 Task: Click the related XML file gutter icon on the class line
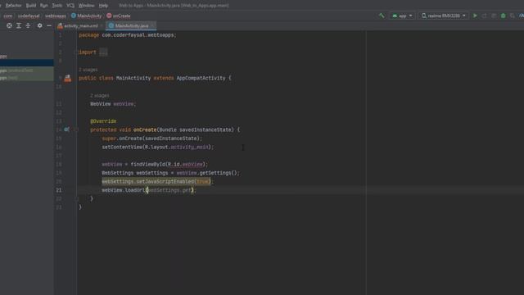67,79
